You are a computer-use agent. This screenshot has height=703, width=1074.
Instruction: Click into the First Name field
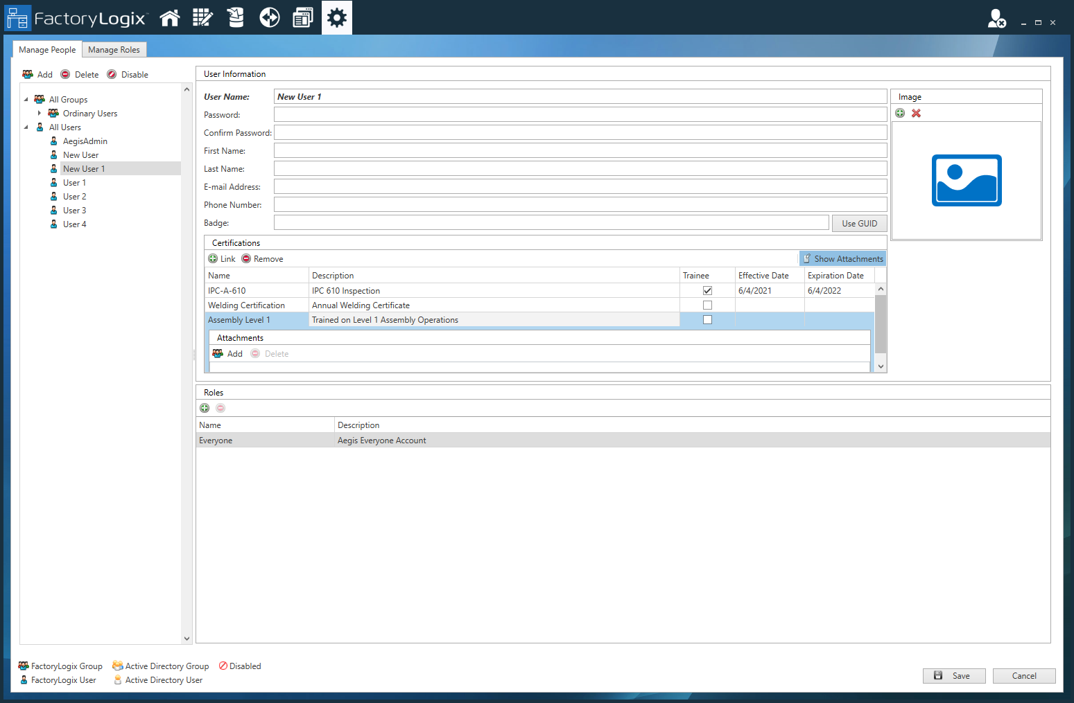(580, 150)
